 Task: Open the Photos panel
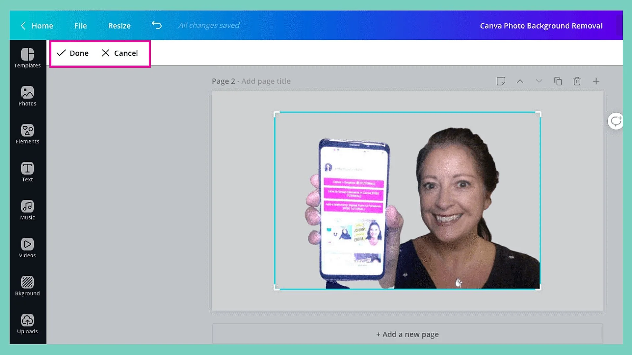[27, 96]
